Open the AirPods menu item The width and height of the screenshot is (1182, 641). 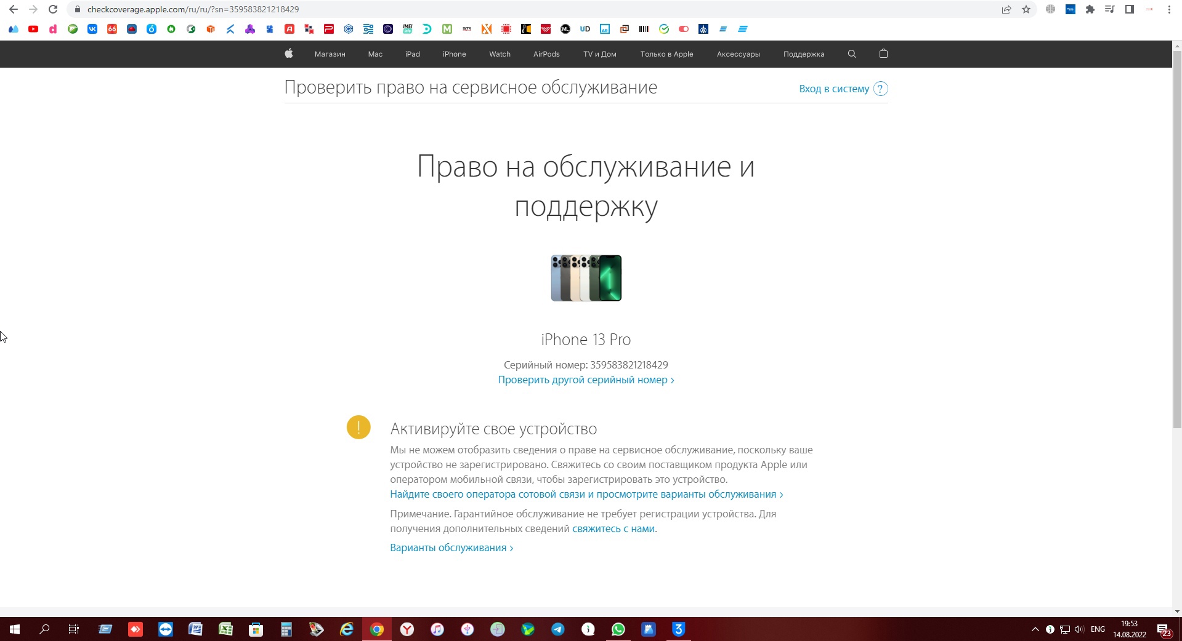coord(546,54)
